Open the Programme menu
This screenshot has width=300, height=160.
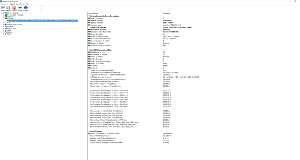coord(4,4)
